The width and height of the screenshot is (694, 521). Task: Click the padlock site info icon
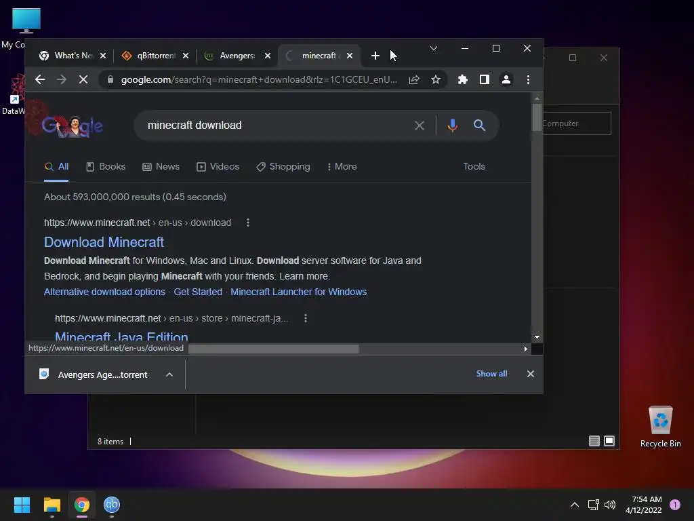pyautogui.click(x=110, y=80)
